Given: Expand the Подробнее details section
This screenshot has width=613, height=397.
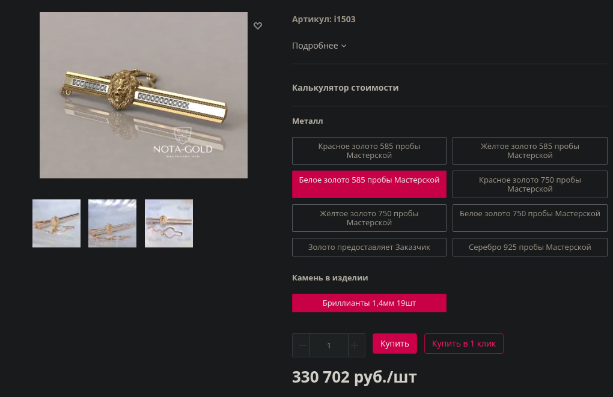Looking at the screenshot, I should pyautogui.click(x=319, y=46).
